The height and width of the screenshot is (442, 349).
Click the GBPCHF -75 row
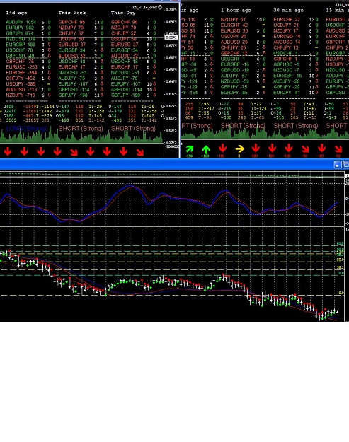(x=28, y=62)
